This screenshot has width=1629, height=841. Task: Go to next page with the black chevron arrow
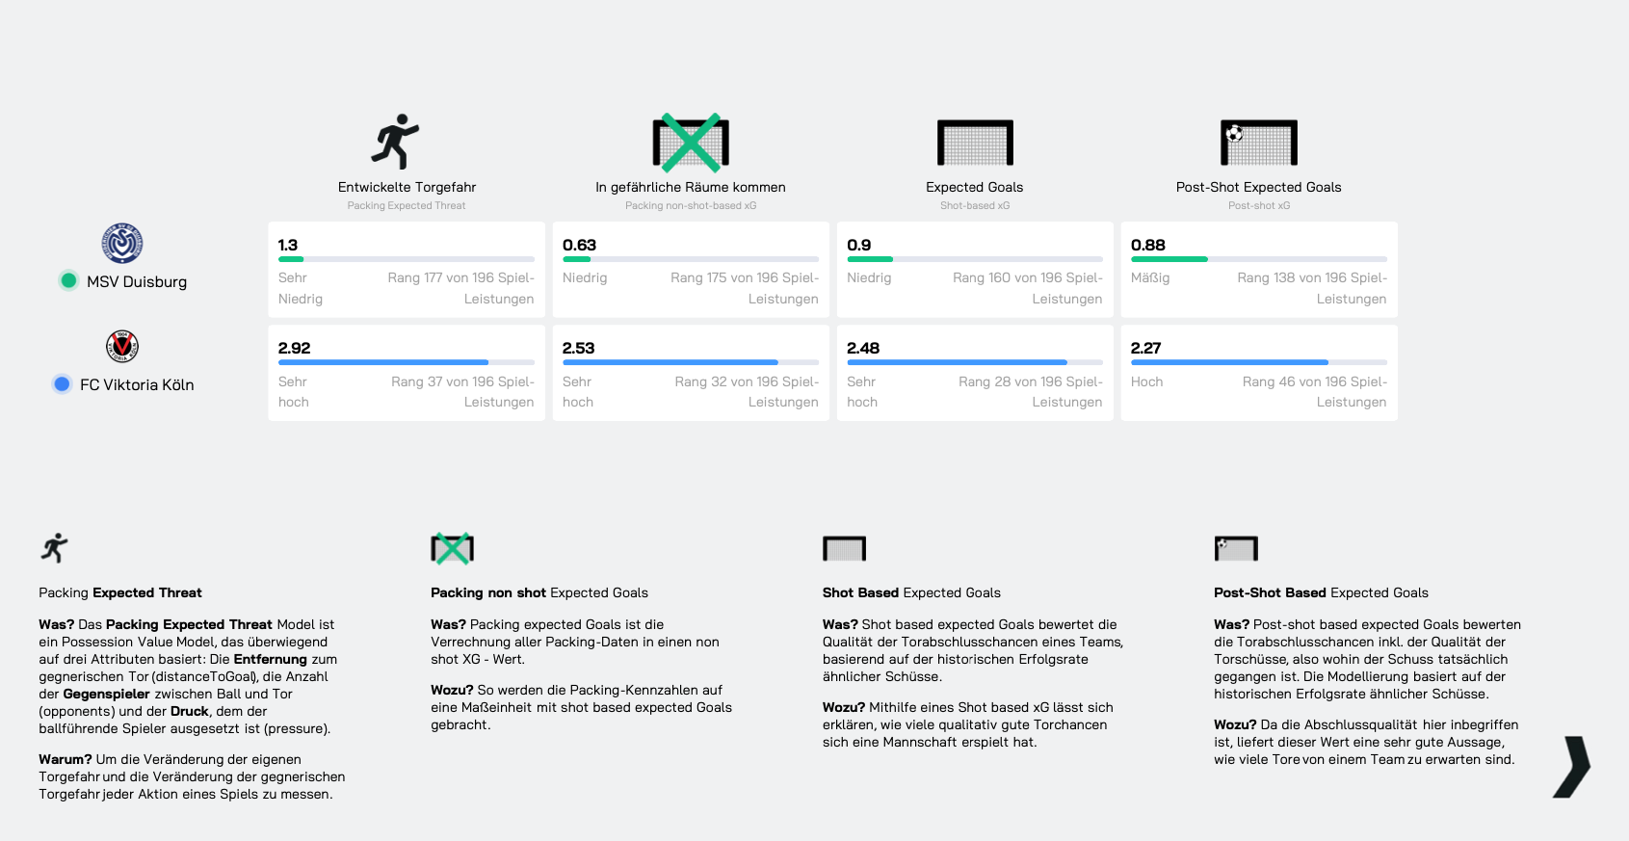[x=1571, y=767]
